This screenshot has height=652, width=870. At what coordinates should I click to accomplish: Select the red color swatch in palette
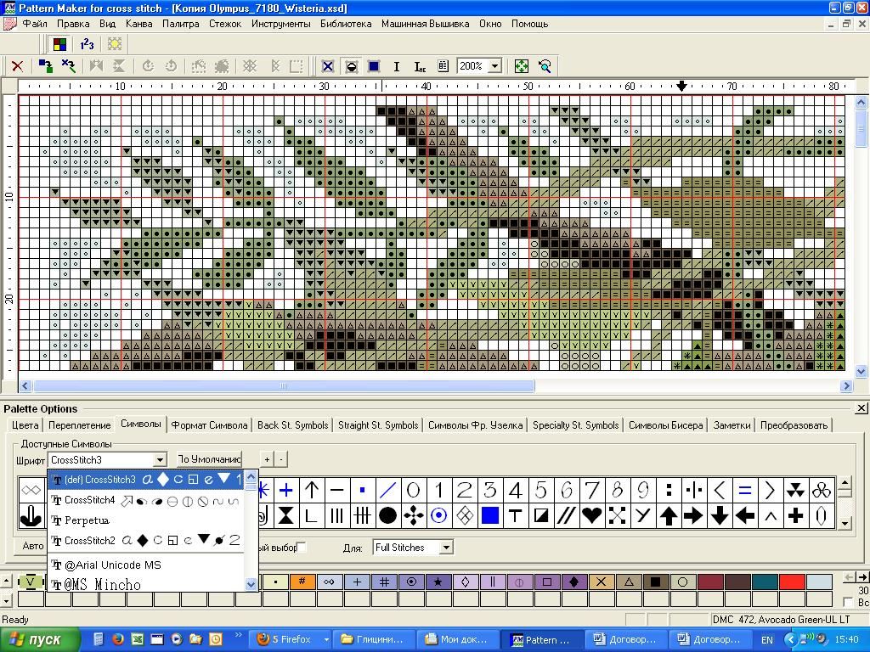pyautogui.click(x=791, y=582)
